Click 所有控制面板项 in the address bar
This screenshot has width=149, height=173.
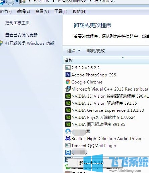point(72,1)
